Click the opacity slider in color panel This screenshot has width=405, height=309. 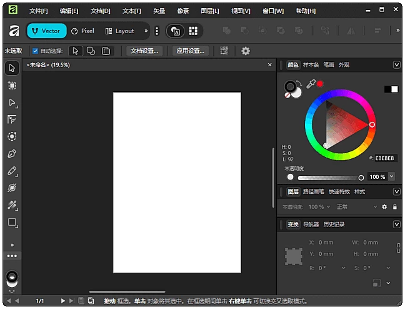(325, 178)
